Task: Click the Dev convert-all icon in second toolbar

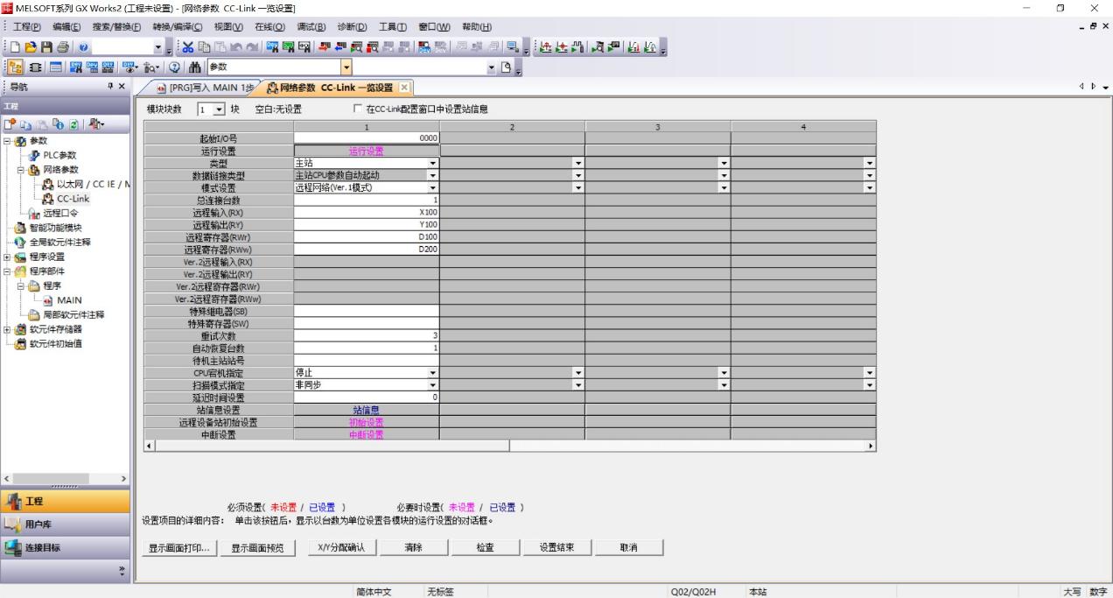Action: 108,67
